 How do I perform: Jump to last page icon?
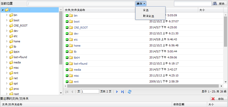123,92
